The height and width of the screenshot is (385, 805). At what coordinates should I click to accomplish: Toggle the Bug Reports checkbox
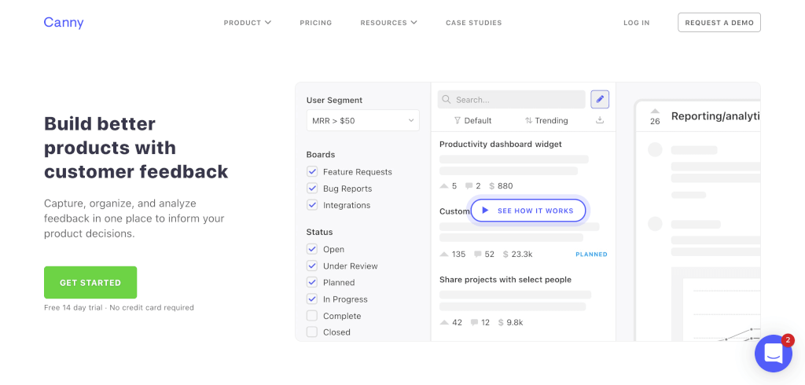pyautogui.click(x=312, y=189)
